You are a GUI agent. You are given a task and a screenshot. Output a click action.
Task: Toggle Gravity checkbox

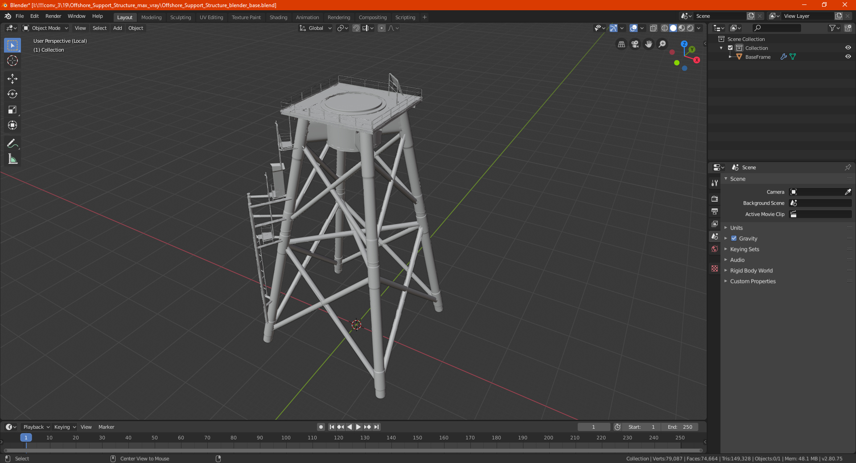point(734,238)
